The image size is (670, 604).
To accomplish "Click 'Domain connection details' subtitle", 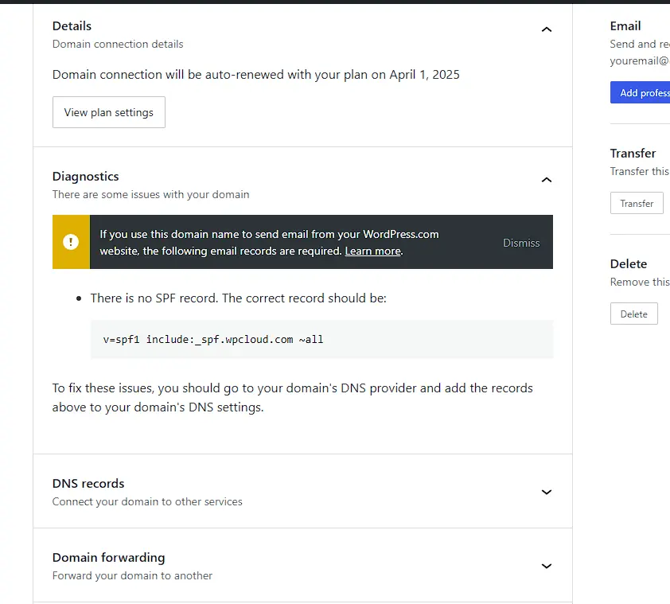I will point(118,44).
